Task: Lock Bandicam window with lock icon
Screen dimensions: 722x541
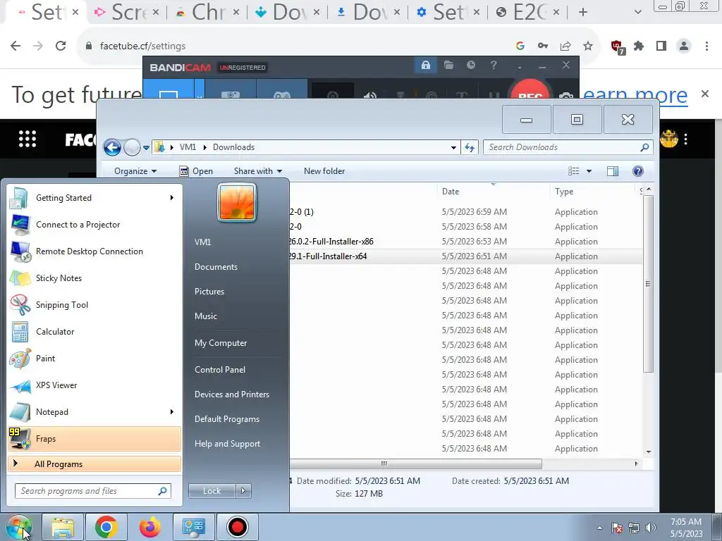Action: click(425, 66)
